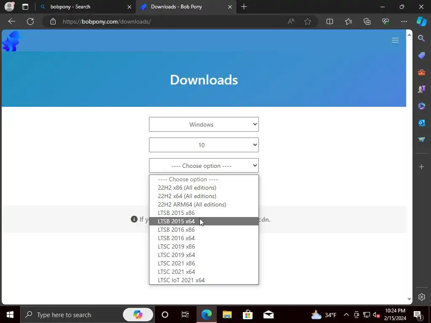Open Task View on taskbar
The image size is (431, 323).
coord(185,315)
